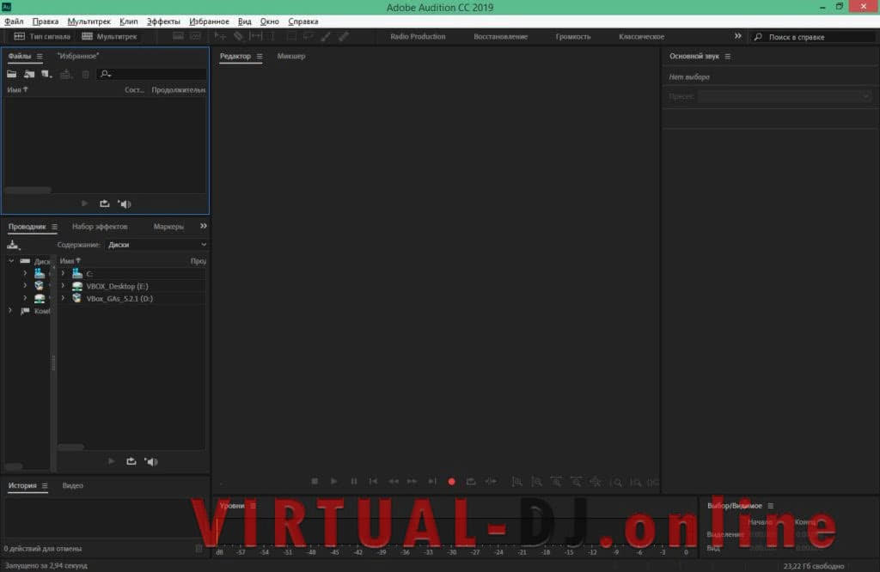Expand the VBOX_Desktop (E:) drive
The width and height of the screenshot is (880, 572).
pos(63,286)
